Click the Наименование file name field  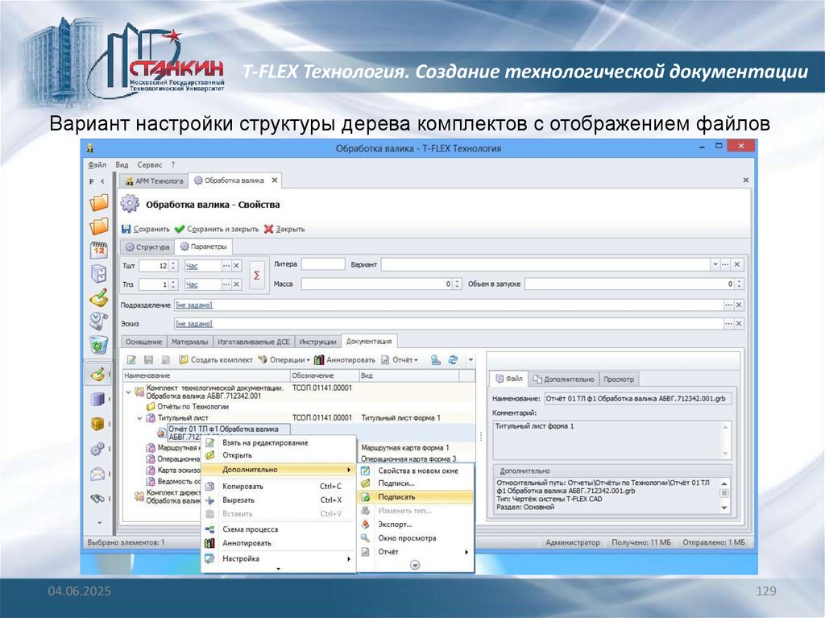pos(638,399)
